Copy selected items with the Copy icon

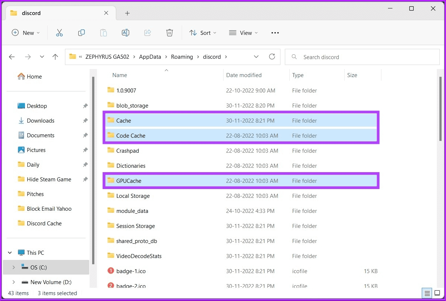coord(81,33)
